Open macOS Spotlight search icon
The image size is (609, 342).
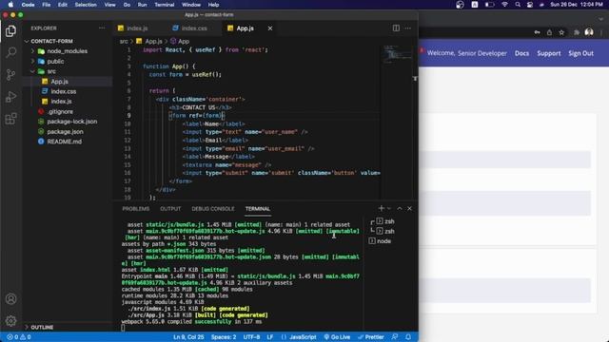click(x=518, y=5)
